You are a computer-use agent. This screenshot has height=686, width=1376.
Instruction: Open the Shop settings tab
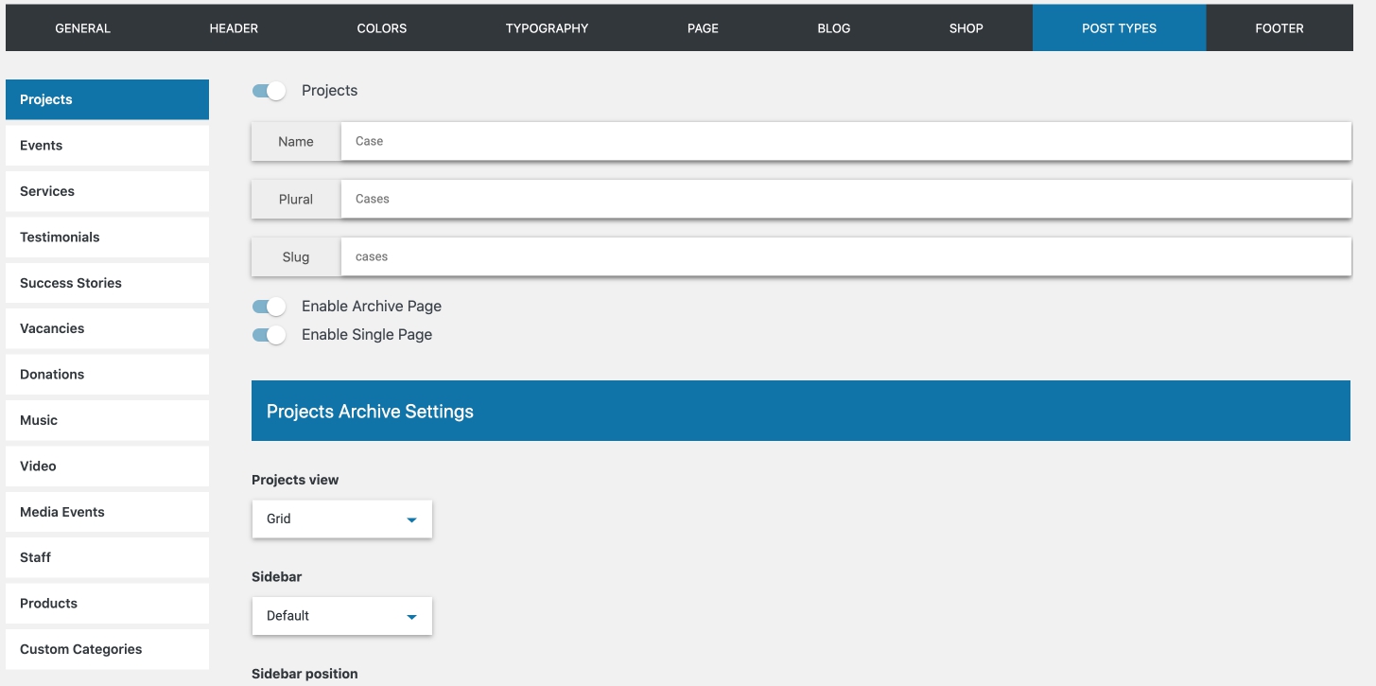tap(966, 28)
